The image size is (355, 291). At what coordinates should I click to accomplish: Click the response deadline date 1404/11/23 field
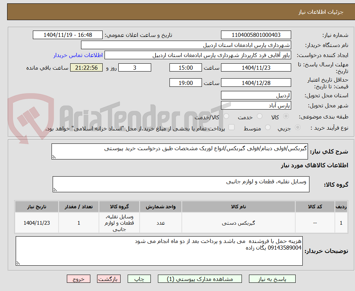tap(256, 67)
